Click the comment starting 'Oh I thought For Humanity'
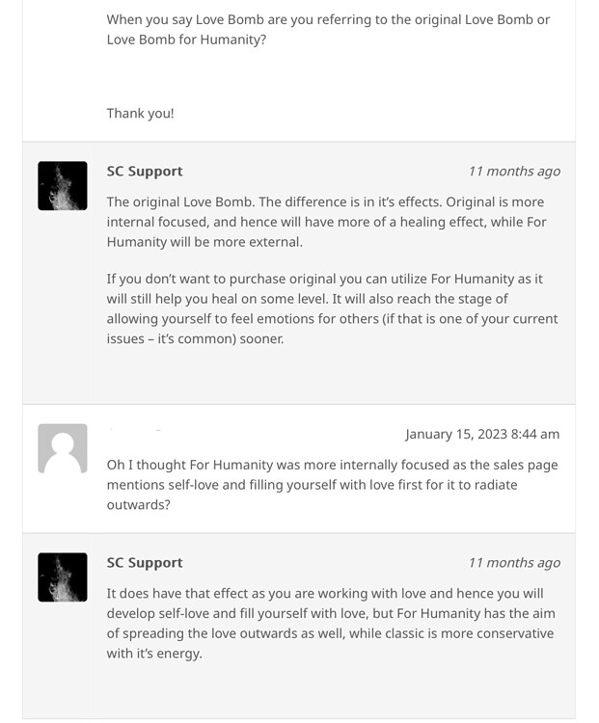Image resolution: width=599 pixels, height=723 pixels. 332,485
